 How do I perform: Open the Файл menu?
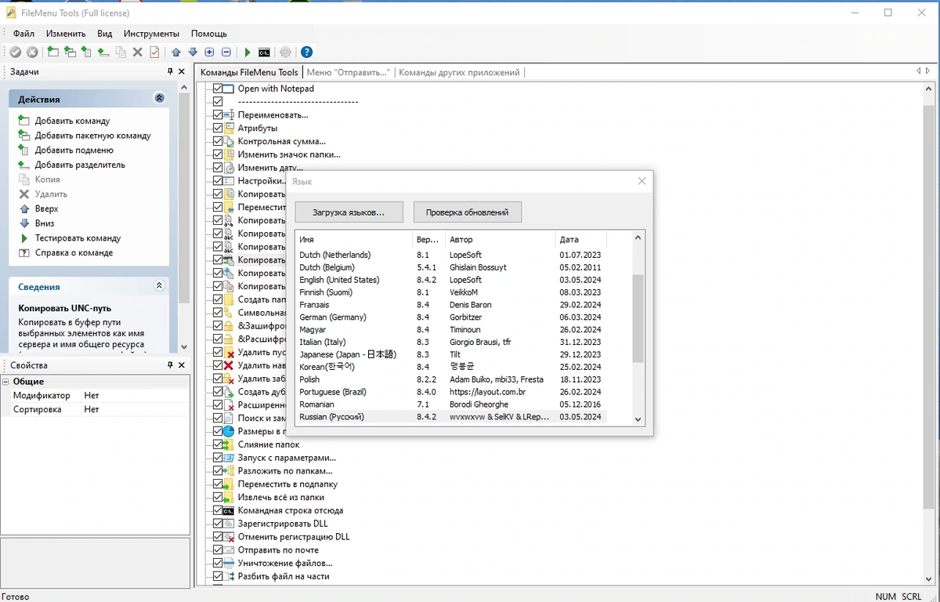[23, 34]
